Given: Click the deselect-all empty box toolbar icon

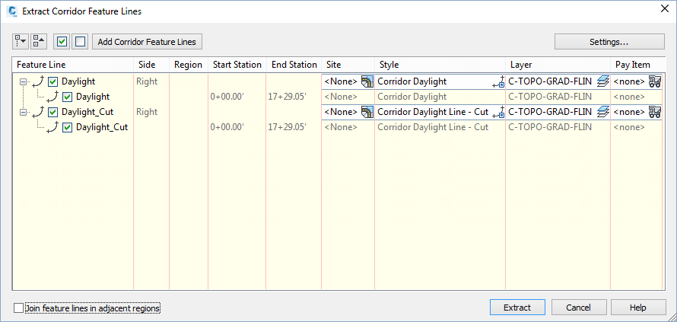Looking at the screenshot, I should pyautogui.click(x=80, y=41).
